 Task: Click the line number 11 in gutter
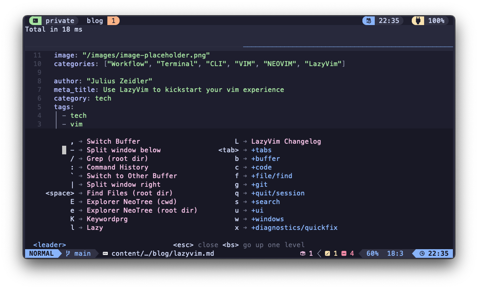pyautogui.click(x=37, y=55)
